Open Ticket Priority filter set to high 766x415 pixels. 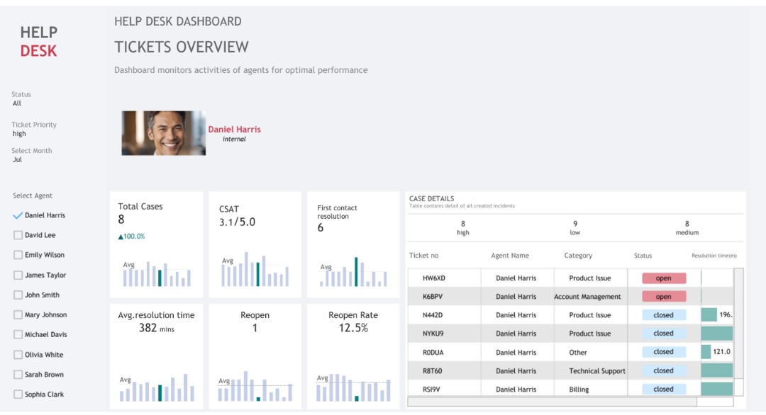pos(20,134)
